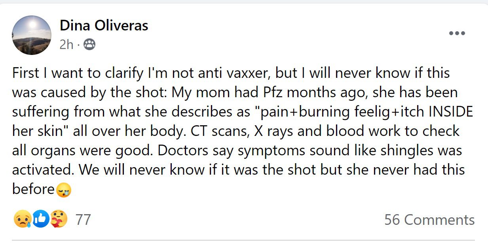The height and width of the screenshot is (243, 488).
Task: Click the word "activated." in the post
Action: click(x=43, y=170)
